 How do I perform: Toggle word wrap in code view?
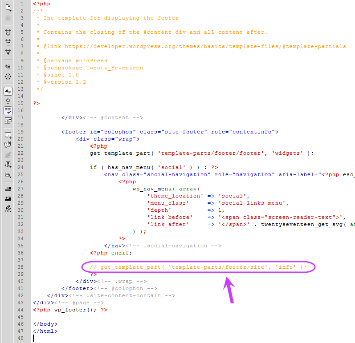click(8, 111)
